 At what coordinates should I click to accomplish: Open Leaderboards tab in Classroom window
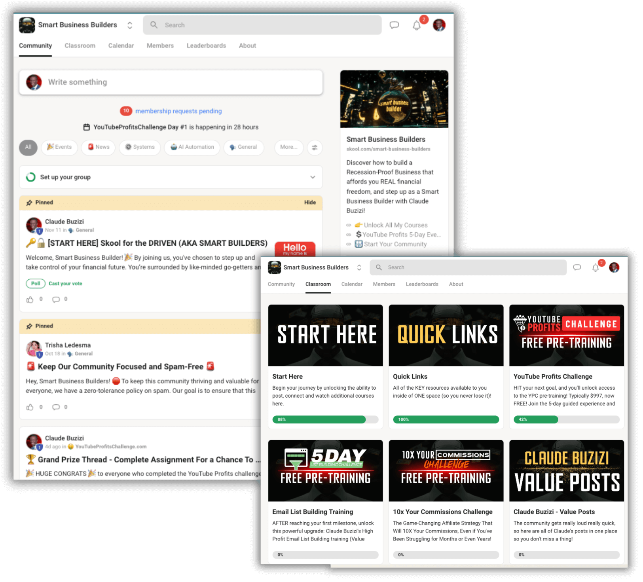click(422, 284)
